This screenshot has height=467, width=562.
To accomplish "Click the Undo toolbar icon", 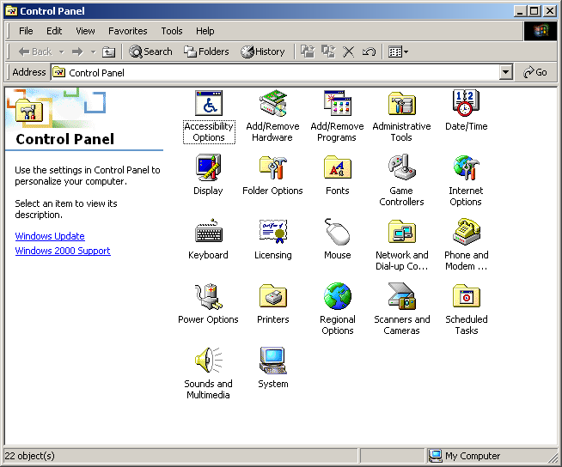I will [x=369, y=52].
